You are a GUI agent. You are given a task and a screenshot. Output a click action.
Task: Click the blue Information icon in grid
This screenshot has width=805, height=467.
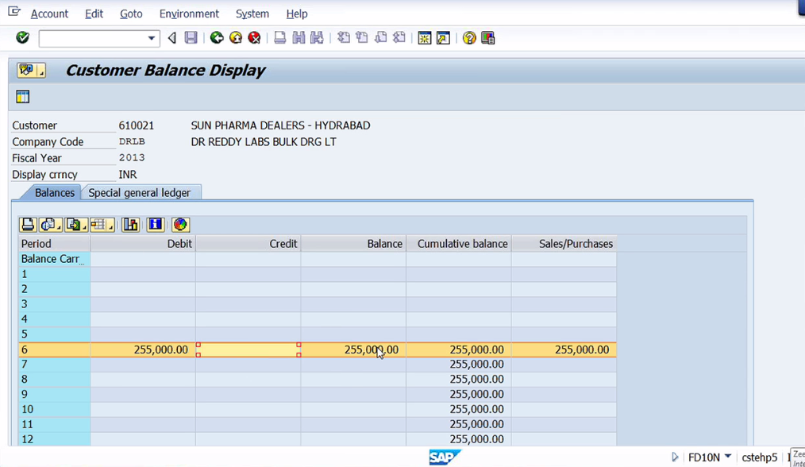(155, 225)
